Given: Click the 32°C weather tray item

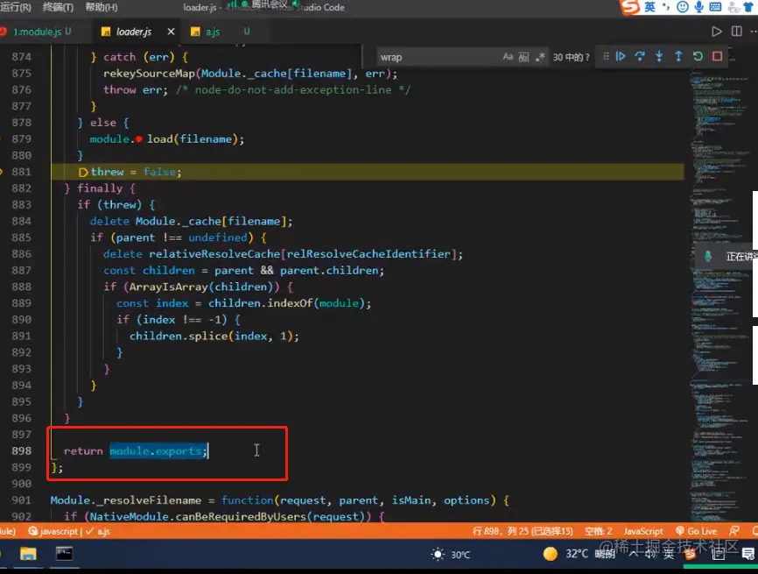Looking at the screenshot, I should [x=579, y=554].
